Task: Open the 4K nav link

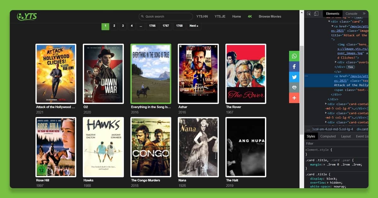Action: click(x=250, y=16)
